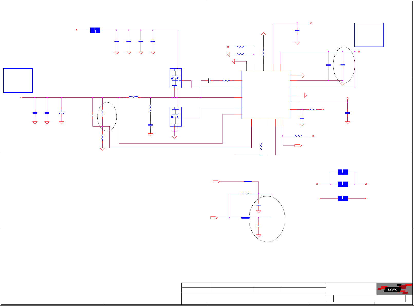Click the upward power arrow above the IC

click(x=263, y=34)
